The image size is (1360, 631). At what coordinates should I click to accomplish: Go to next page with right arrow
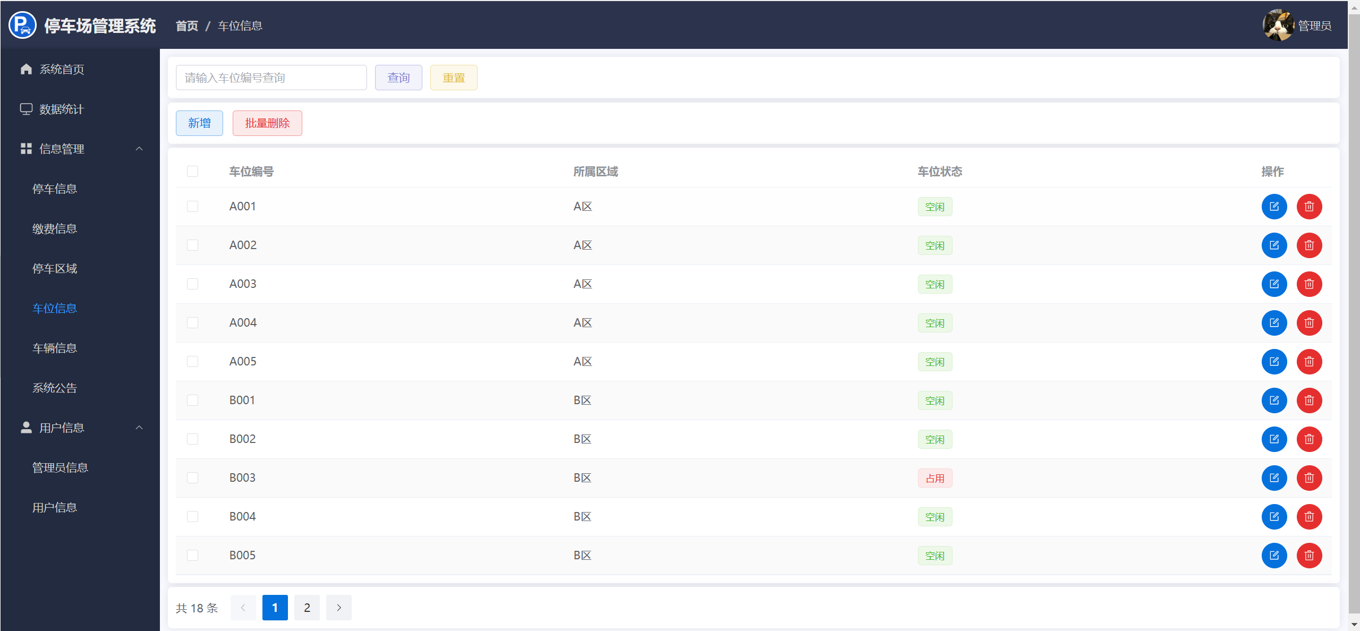pos(338,608)
